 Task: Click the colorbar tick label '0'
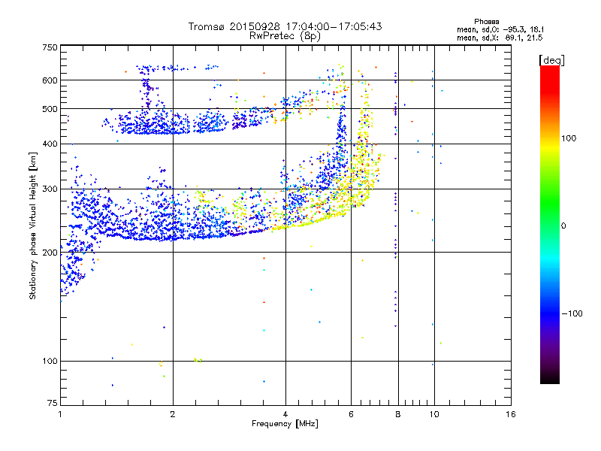click(563, 225)
